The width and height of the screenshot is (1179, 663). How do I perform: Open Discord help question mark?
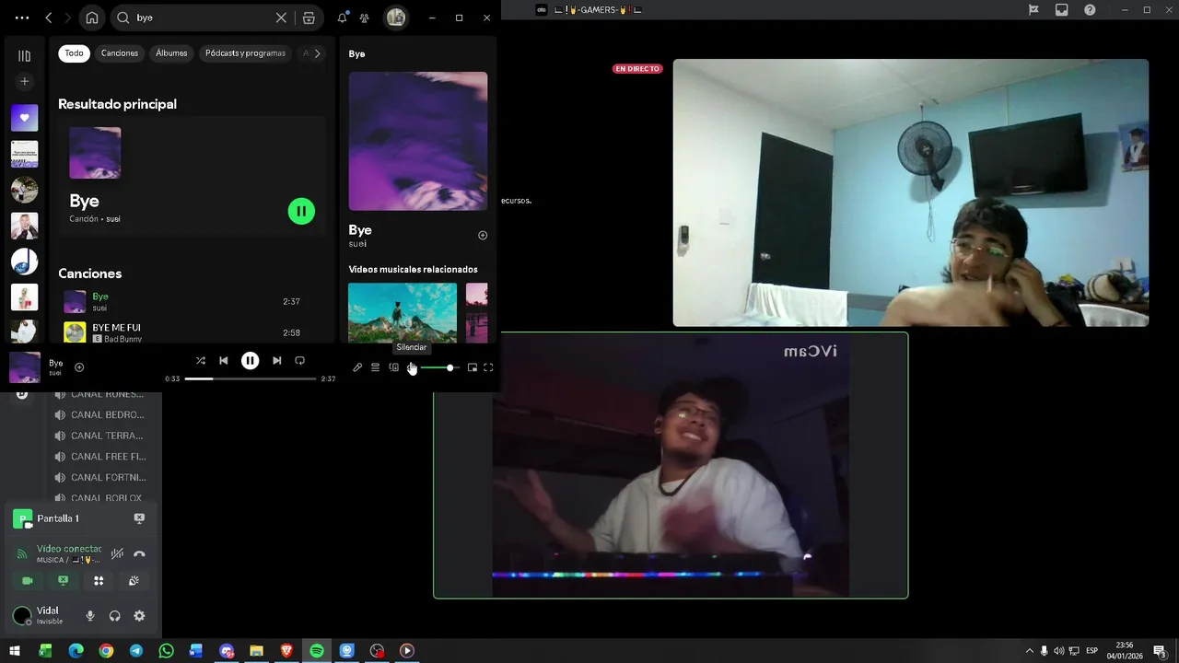(1090, 9)
